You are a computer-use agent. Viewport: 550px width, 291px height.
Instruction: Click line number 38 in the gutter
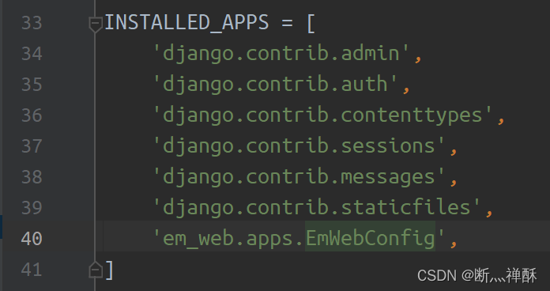(32, 177)
